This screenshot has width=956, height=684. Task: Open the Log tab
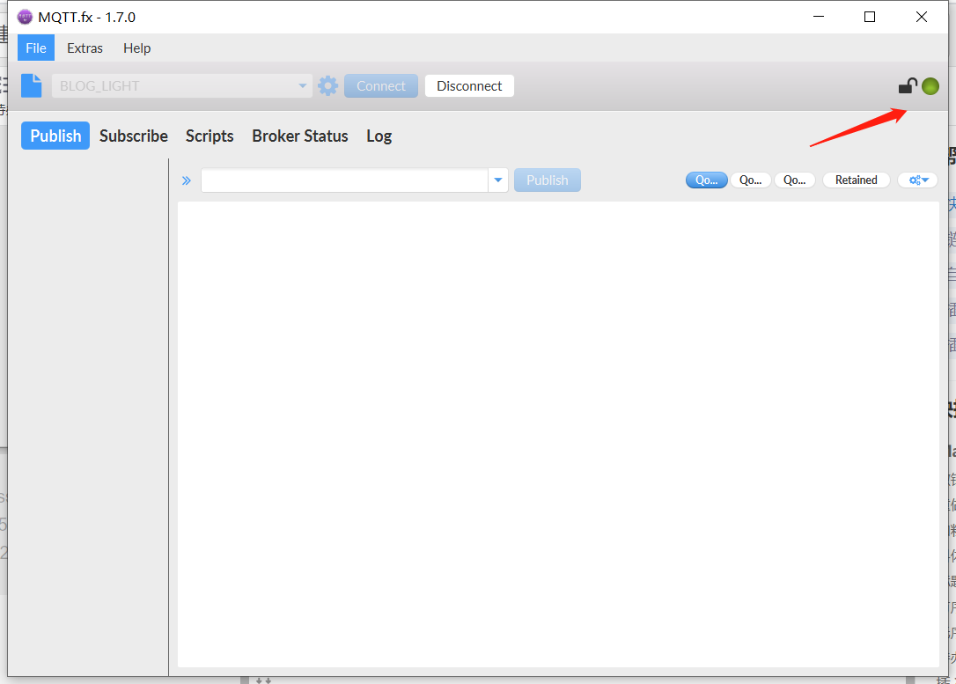379,136
